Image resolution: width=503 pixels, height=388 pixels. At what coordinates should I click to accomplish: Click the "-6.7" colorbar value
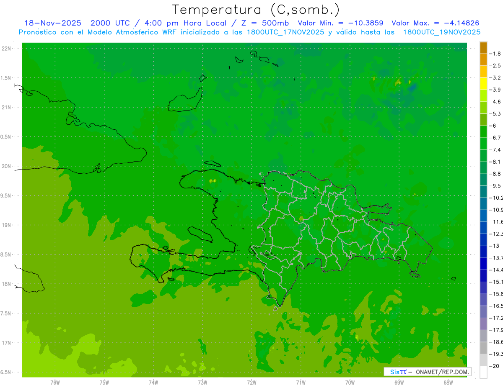pos(495,138)
